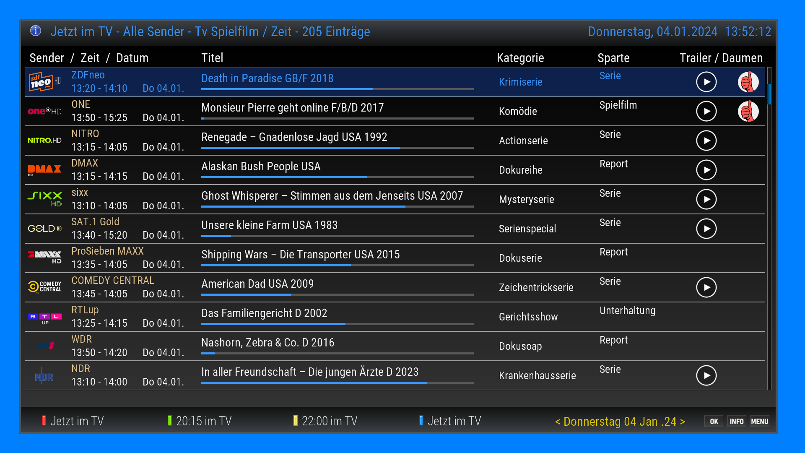Click the info icon in title bar
The width and height of the screenshot is (805, 453).
[36, 31]
